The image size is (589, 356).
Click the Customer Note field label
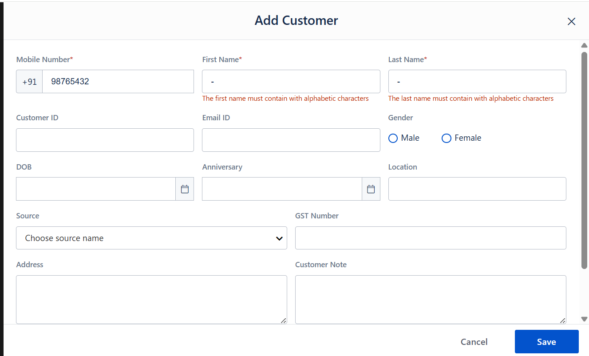[321, 265]
